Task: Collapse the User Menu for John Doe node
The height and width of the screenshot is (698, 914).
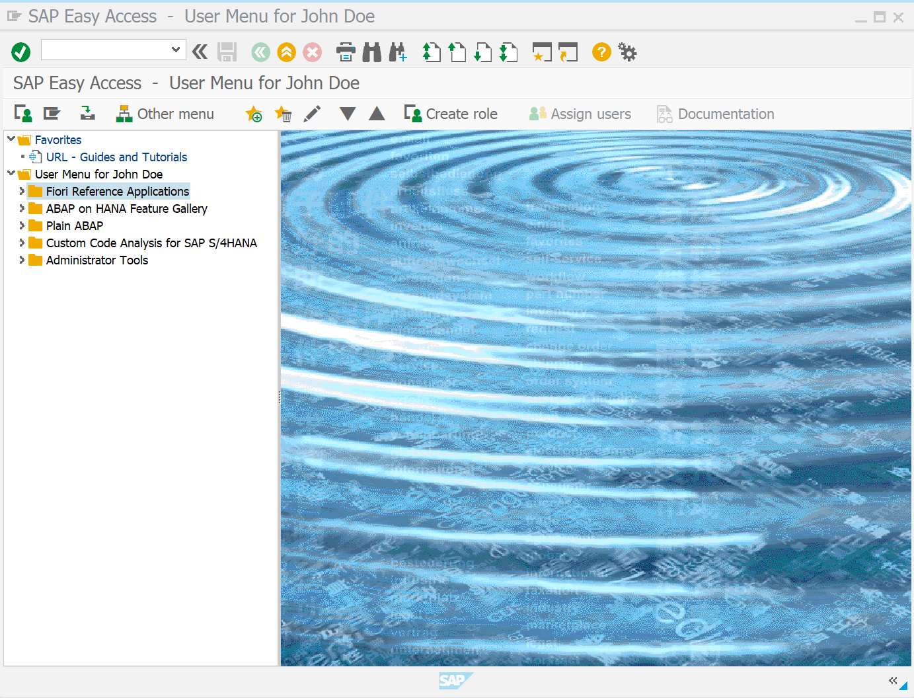Action: coord(11,173)
